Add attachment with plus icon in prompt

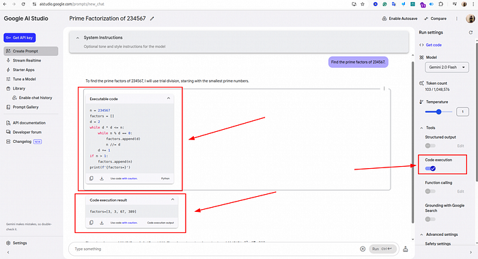tap(363, 249)
